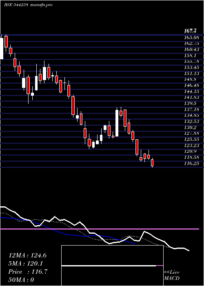Select the 127.88 price axis label
Screen dimensions: 204x286
192,133
